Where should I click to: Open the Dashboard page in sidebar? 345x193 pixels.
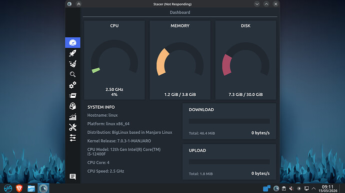pyautogui.click(x=72, y=42)
